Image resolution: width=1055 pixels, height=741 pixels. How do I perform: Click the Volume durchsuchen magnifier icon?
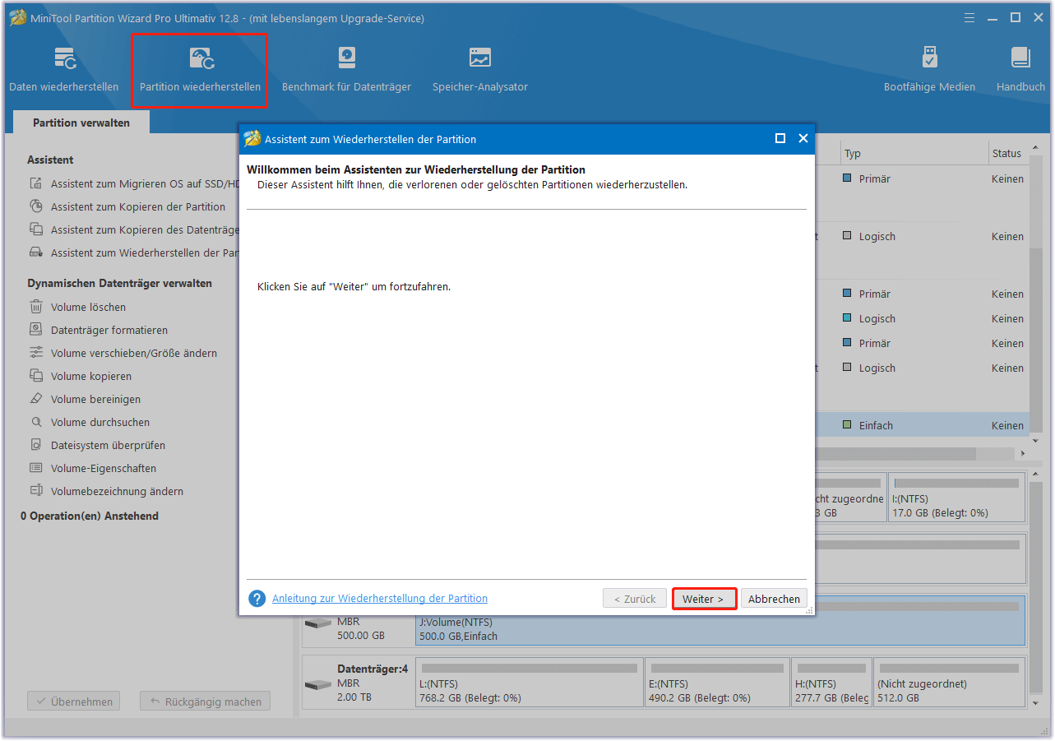pyautogui.click(x=36, y=422)
